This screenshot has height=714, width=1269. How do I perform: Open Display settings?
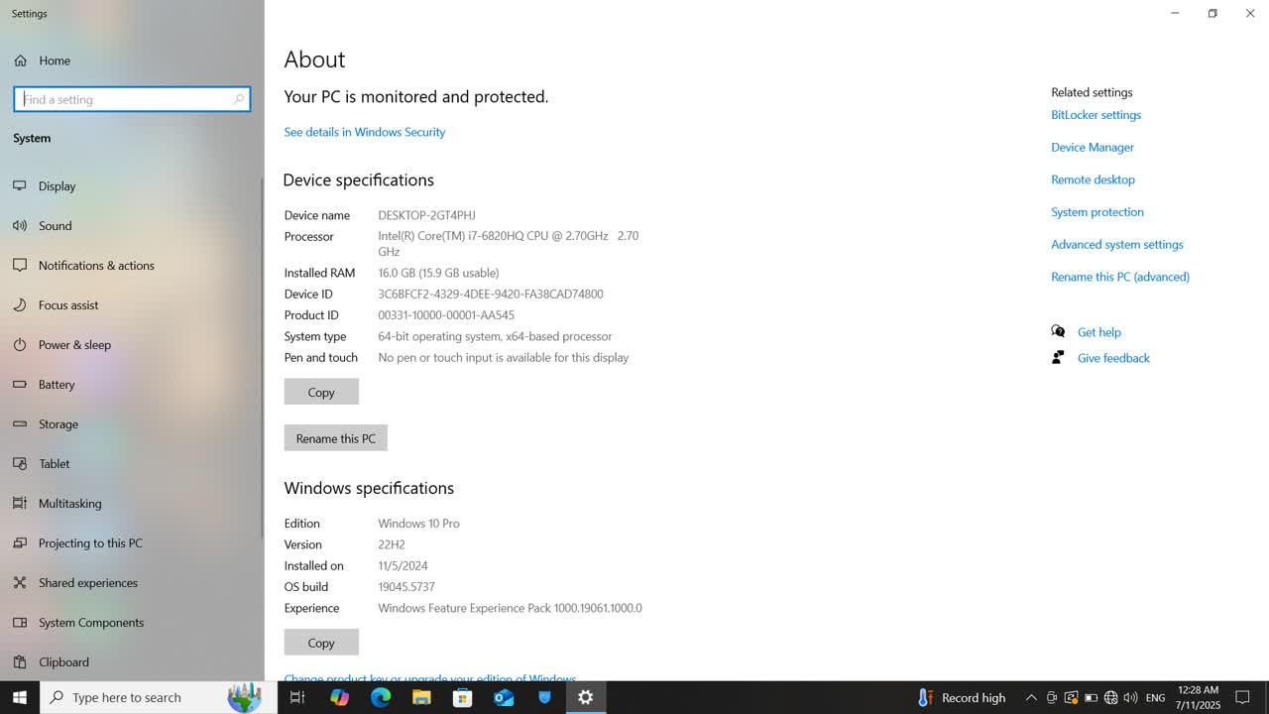[57, 186]
